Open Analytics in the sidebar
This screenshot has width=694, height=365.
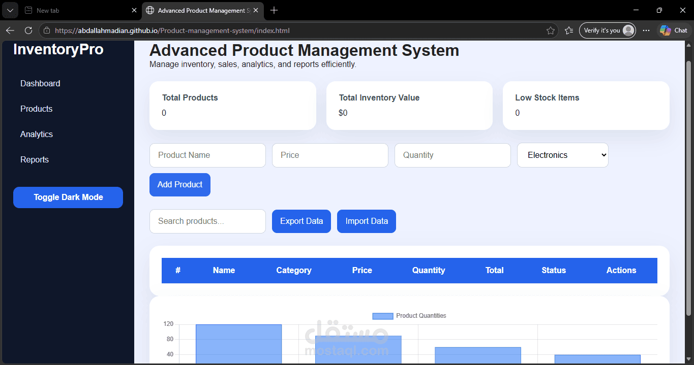tap(37, 134)
